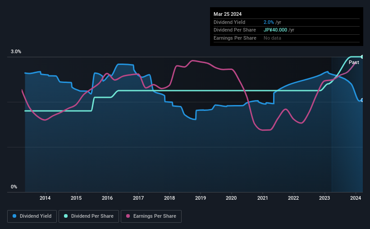Toggle the Dividend Per Share legend button
Image resolution: width=370 pixels, height=229 pixels.
tap(89, 216)
